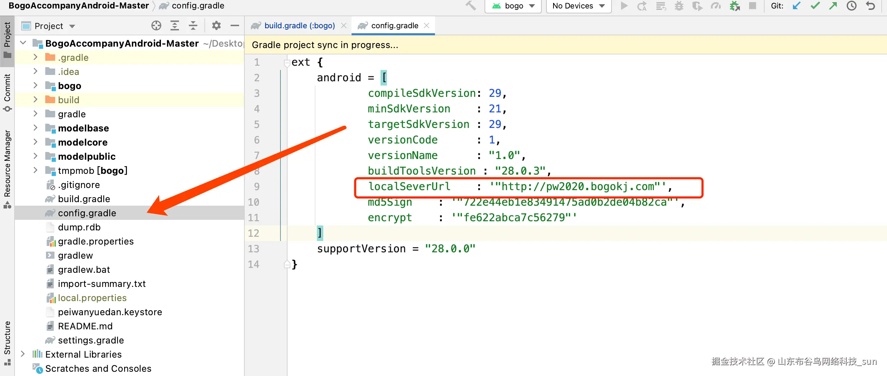This screenshot has width=887, height=376.
Task: Collapse the BogoAccompanyAndroid-Master root node
Action: coord(23,43)
